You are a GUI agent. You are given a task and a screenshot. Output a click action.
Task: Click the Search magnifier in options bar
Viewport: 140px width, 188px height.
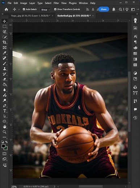[120, 9]
